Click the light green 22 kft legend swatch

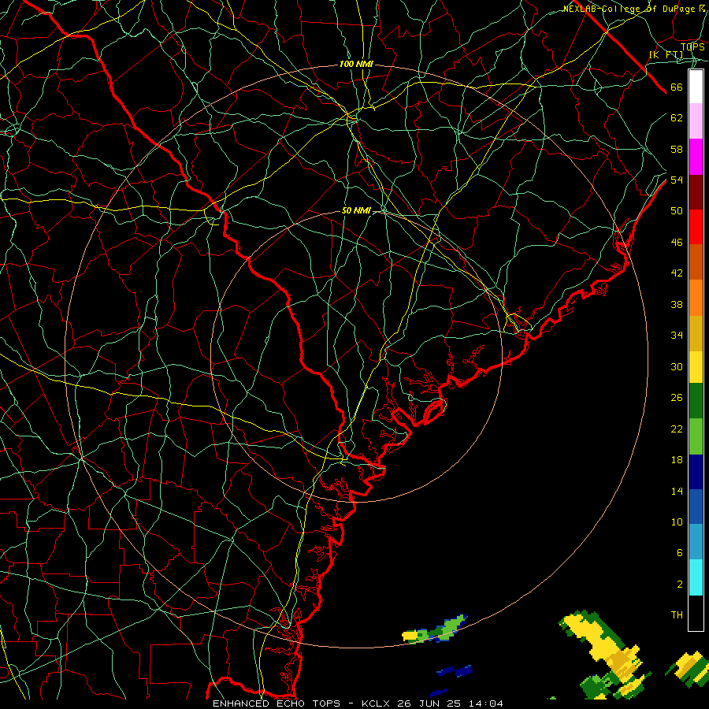click(696, 436)
